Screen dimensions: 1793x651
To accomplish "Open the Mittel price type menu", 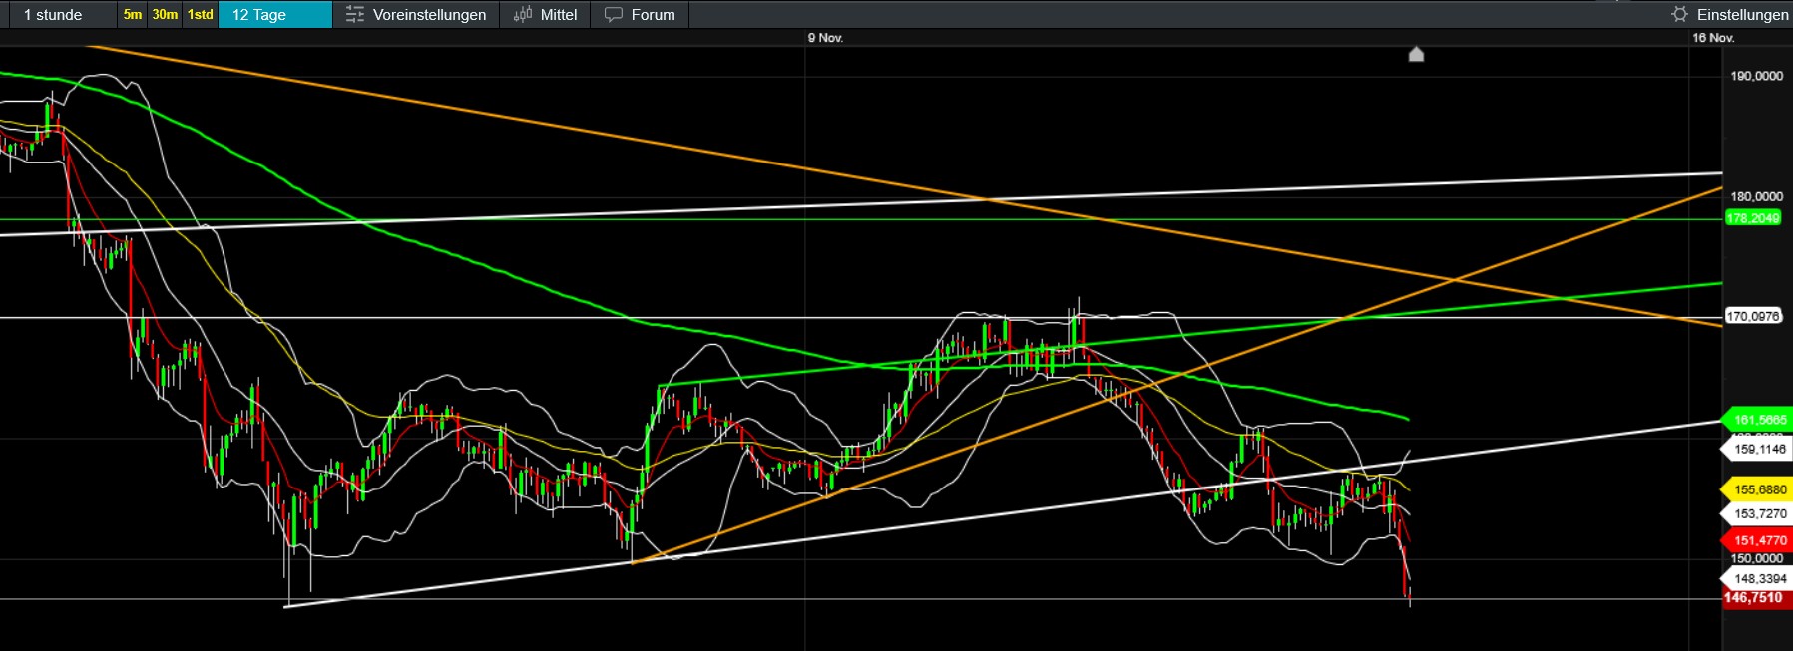I will 558,15.
